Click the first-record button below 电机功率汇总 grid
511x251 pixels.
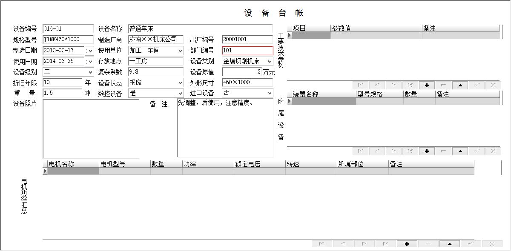pyautogui.click(x=322, y=244)
